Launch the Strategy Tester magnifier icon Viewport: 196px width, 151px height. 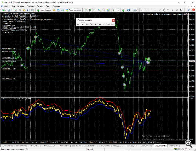[33, 10]
